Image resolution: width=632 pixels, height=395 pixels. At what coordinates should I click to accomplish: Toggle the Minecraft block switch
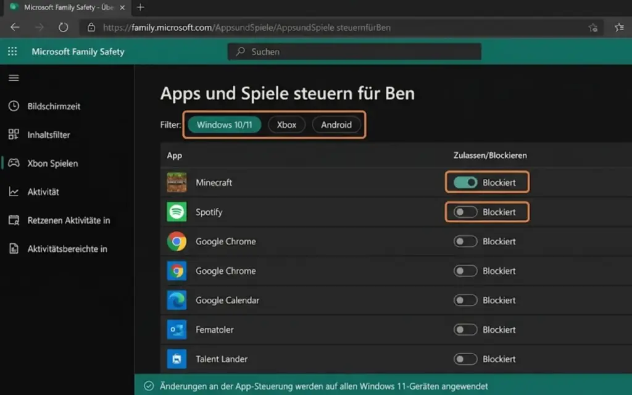tap(465, 182)
